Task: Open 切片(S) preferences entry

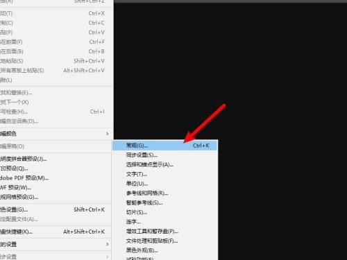Action: click(165, 212)
